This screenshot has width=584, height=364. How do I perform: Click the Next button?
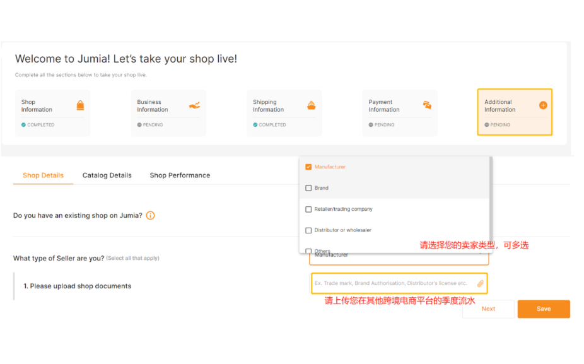[x=488, y=309]
